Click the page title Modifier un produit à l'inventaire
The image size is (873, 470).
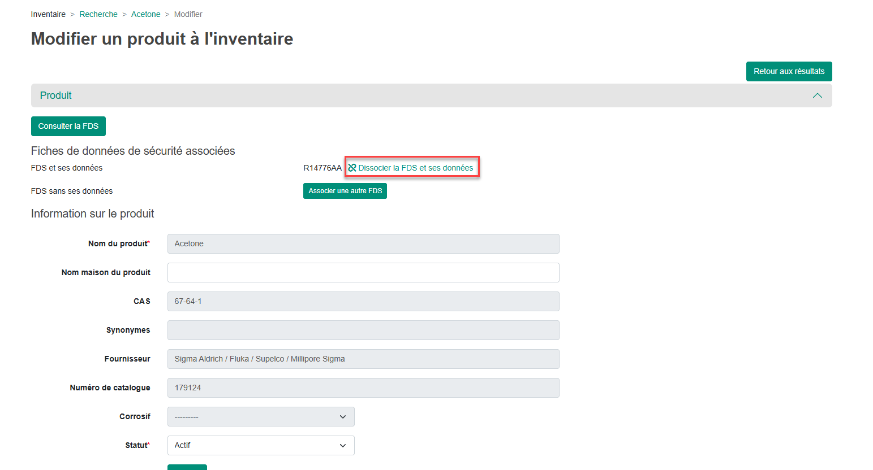pos(162,38)
